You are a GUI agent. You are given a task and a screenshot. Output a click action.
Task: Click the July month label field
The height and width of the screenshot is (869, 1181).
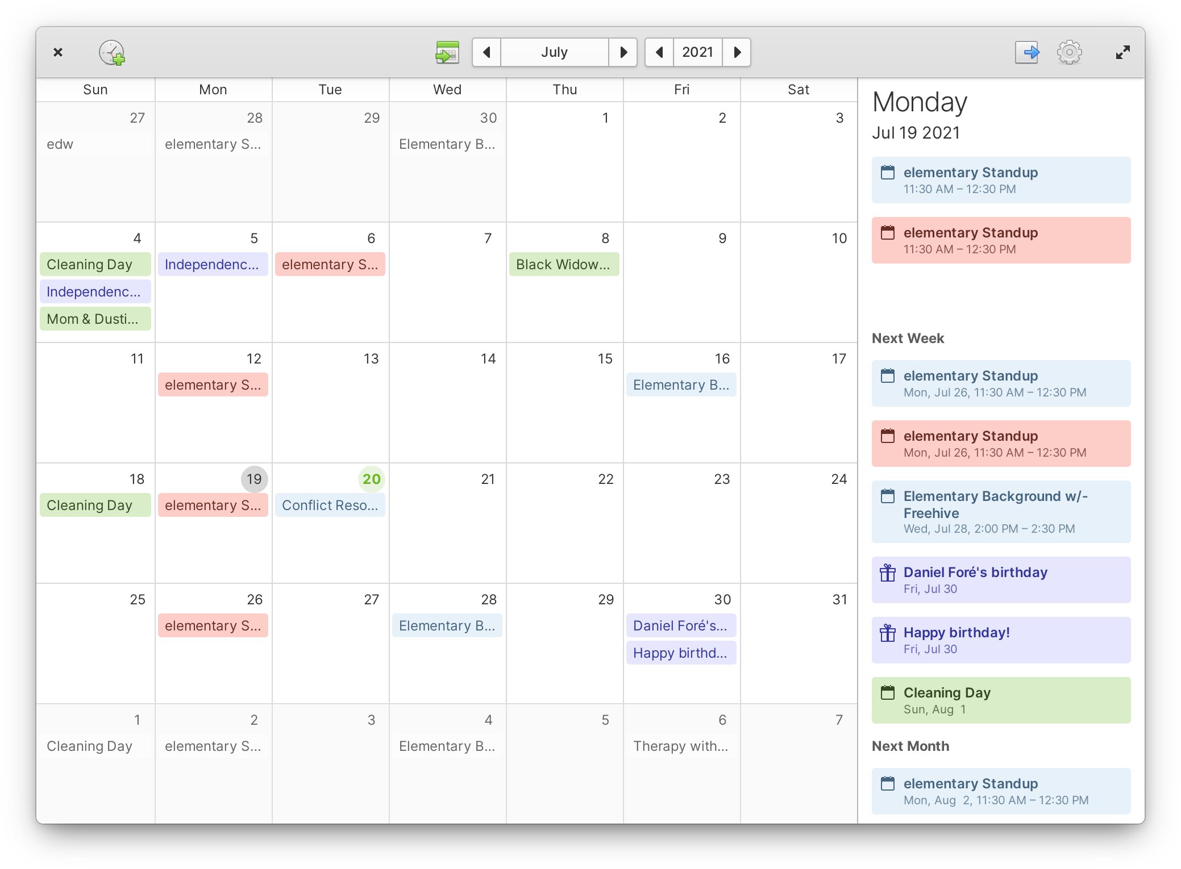[x=554, y=53]
